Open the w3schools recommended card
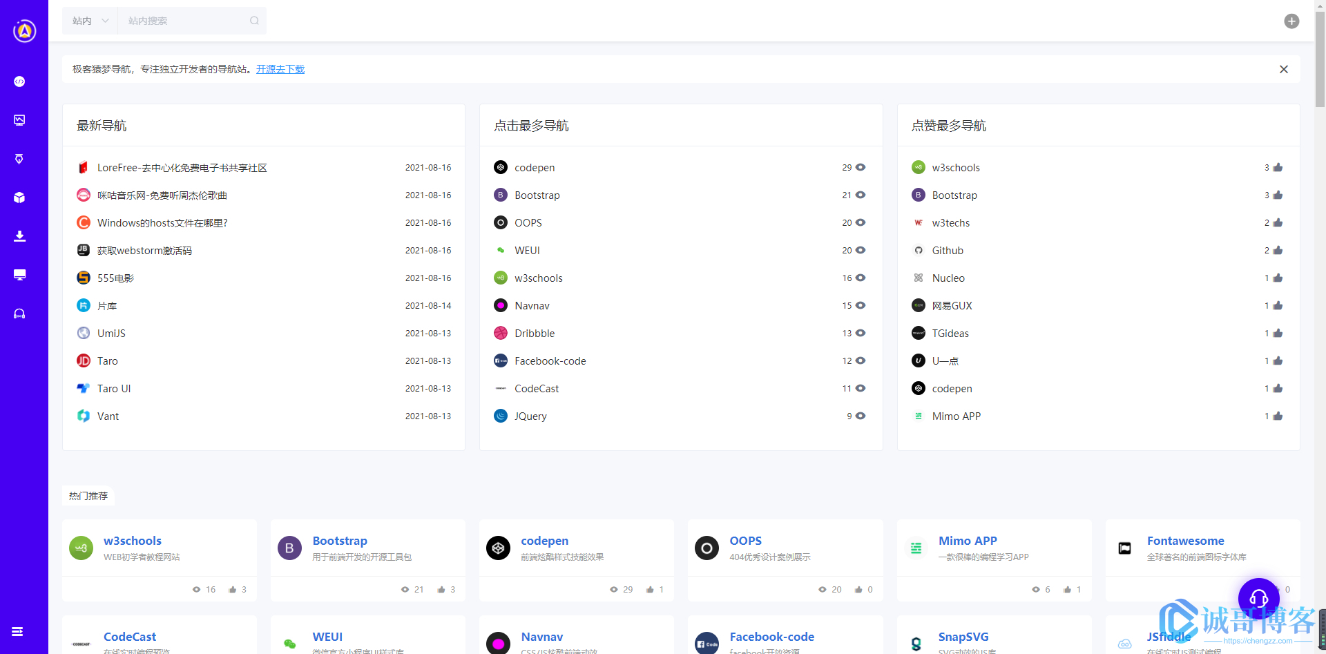The height and width of the screenshot is (654, 1326). 160,560
